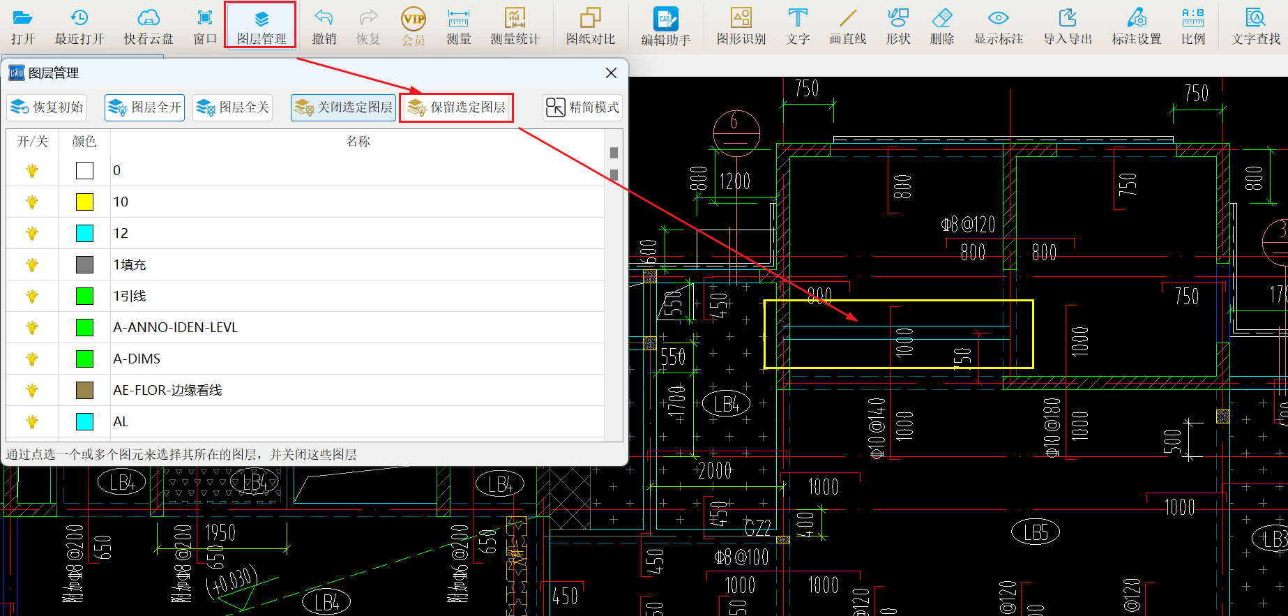
Task: Click 保留选定图层 button
Action: tap(457, 107)
